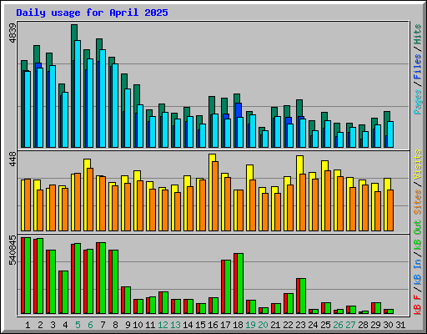This screenshot has width=427, height=334.
Task: Click the chart title 'Daily usage for April 2025'
Action: tap(92, 13)
